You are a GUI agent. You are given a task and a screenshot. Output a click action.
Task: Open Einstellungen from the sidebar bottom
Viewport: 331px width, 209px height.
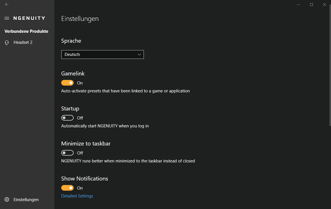(x=26, y=200)
